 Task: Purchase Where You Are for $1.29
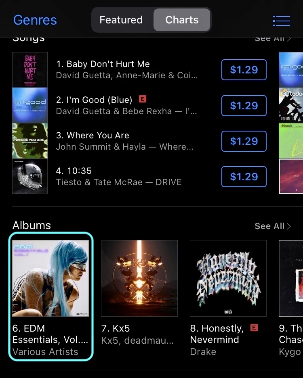(x=244, y=141)
